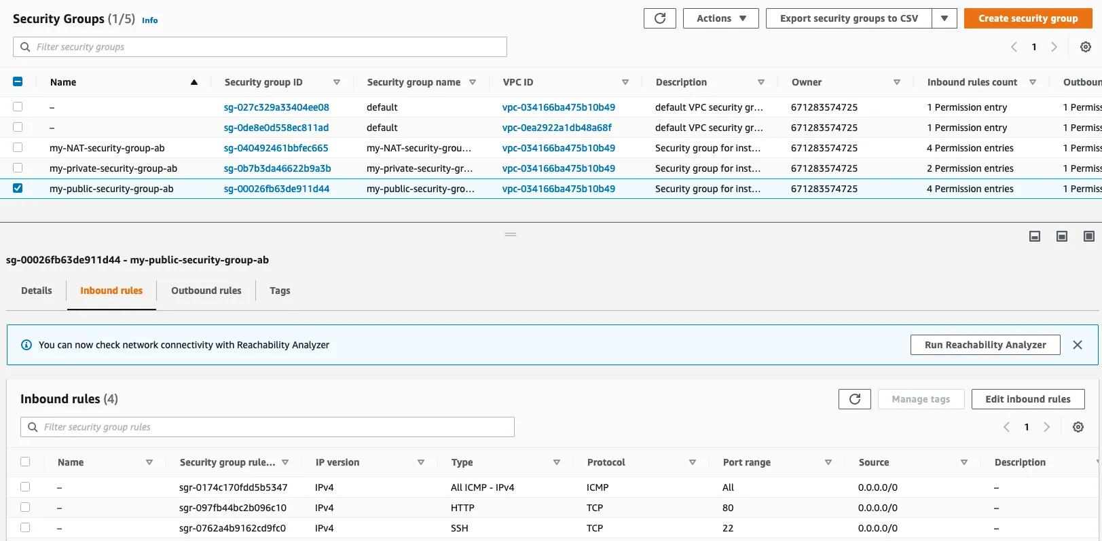Refresh the security groups list
Image resolution: width=1102 pixels, height=541 pixels.
coord(659,18)
